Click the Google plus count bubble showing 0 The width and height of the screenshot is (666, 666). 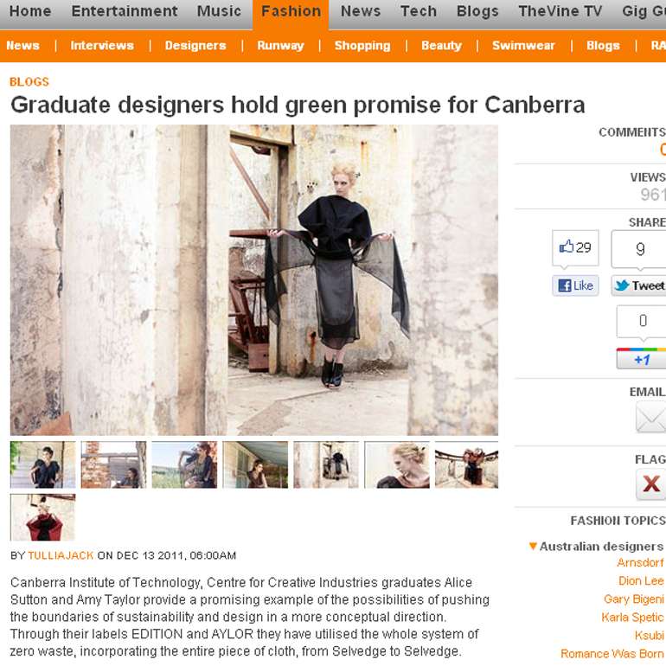(642, 321)
